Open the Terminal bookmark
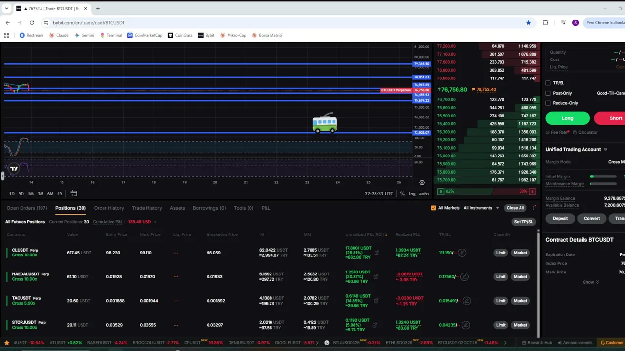 click(111, 35)
